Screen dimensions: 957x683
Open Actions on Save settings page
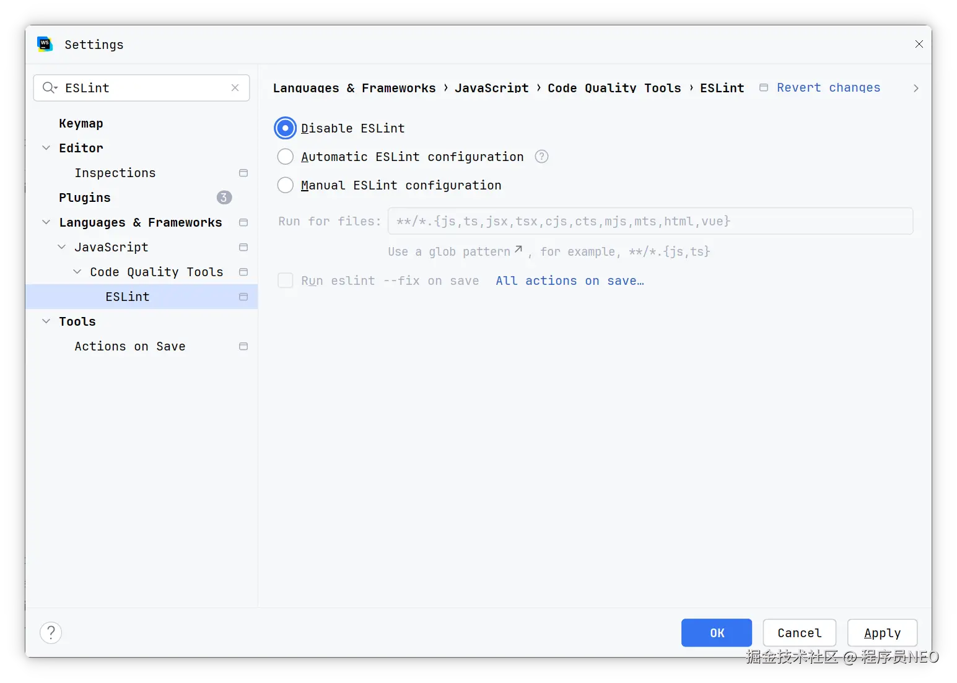pos(130,346)
